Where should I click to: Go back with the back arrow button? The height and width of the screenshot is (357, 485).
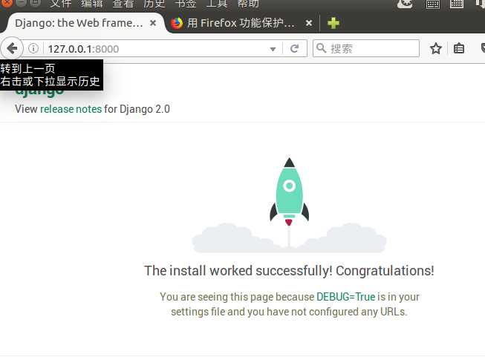pos(12,48)
